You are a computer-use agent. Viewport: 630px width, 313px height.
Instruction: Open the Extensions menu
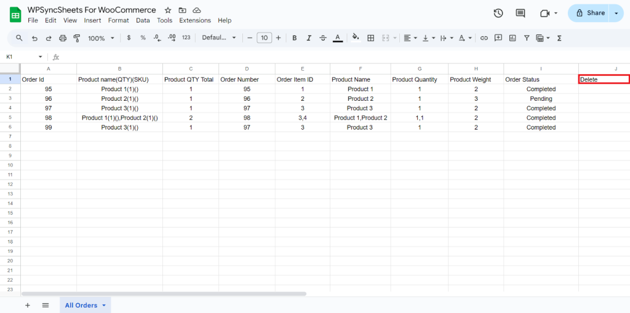195,20
